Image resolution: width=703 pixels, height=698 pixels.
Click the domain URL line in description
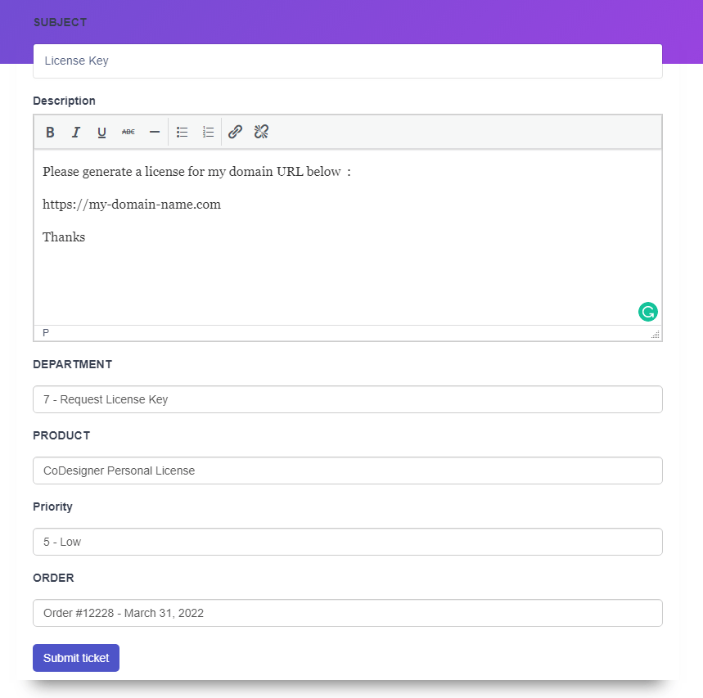click(x=132, y=205)
